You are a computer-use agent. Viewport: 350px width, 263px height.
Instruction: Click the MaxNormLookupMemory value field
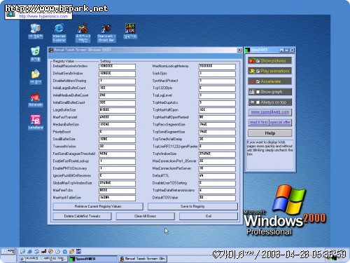(217, 67)
